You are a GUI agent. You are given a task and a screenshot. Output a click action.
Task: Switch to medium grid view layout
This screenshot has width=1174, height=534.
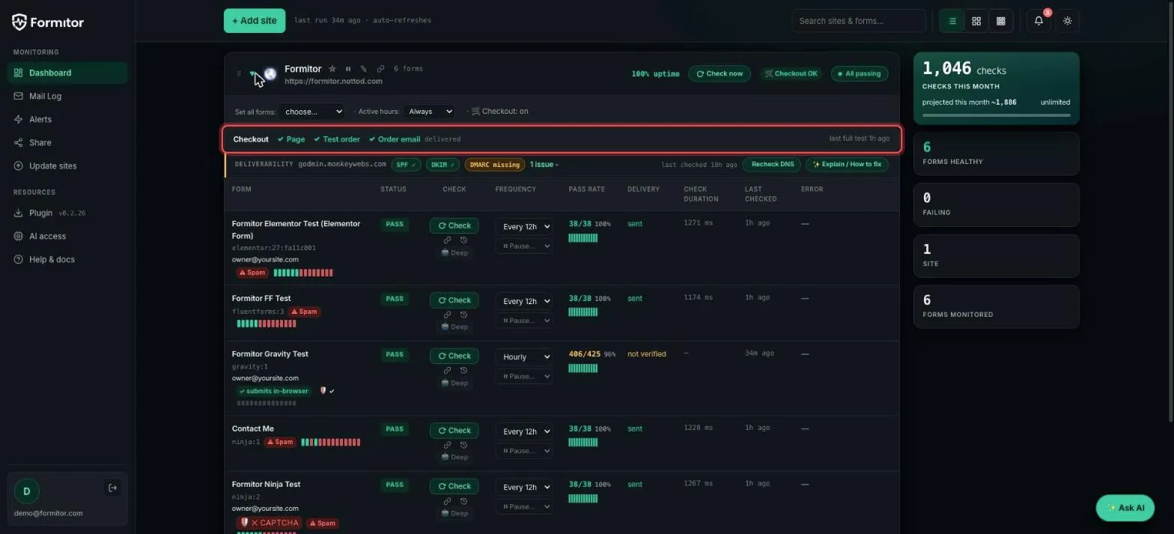[976, 21]
